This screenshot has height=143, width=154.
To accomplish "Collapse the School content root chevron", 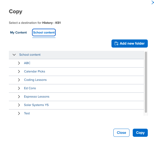I will click(14, 55).
